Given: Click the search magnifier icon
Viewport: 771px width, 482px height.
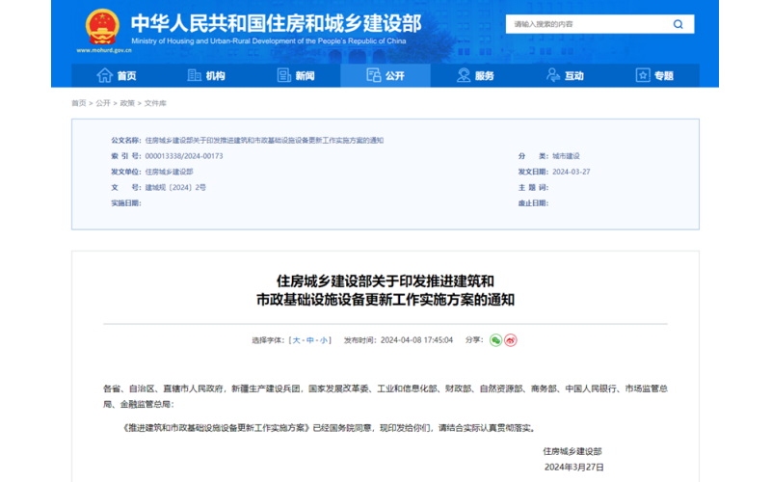Looking at the screenshot, I should coord(678,24).
